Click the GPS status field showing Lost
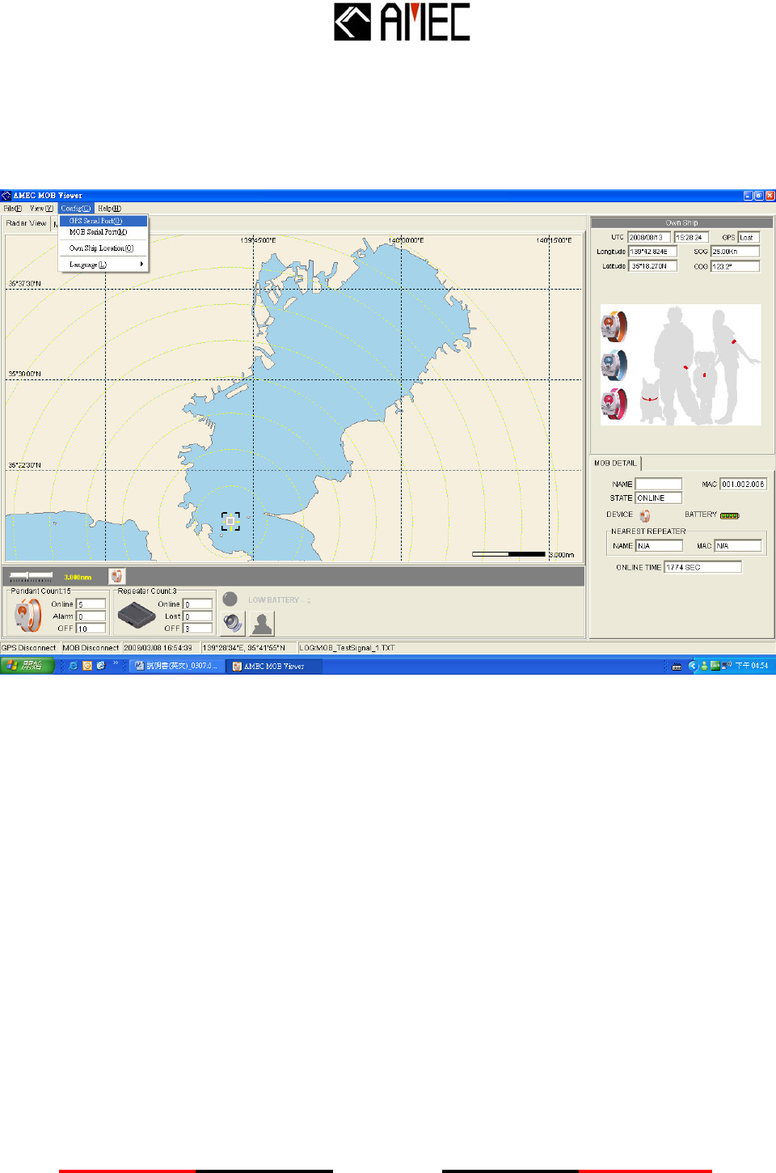 coord(749,238)
